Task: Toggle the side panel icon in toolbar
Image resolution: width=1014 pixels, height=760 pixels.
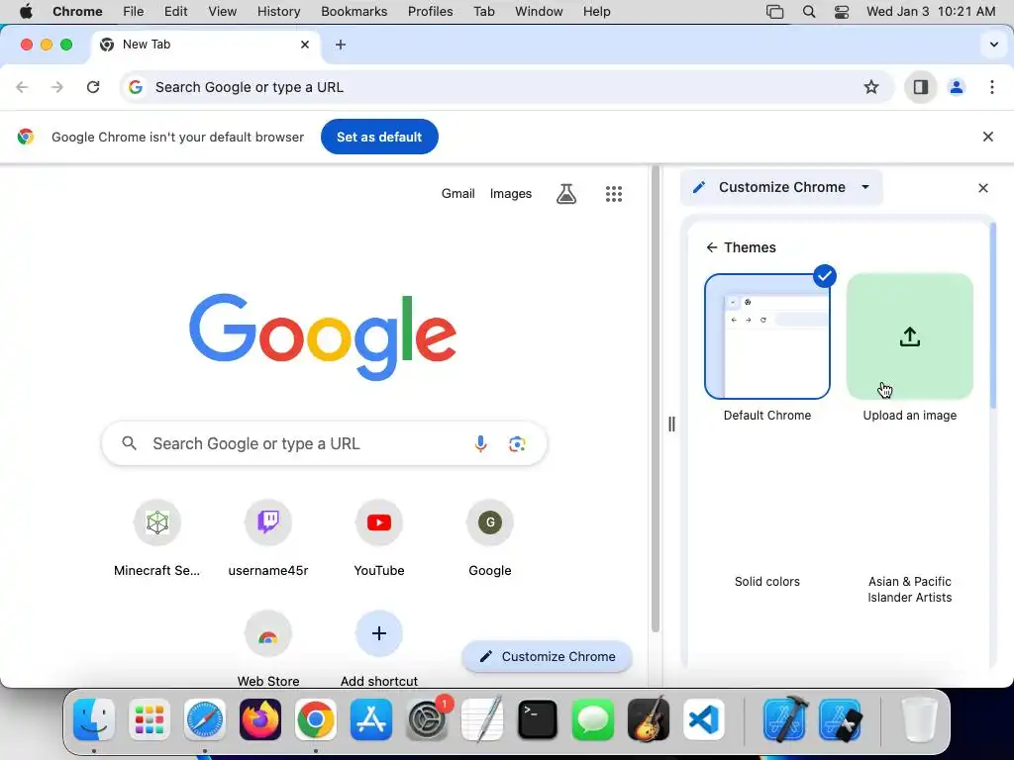Action: (920, 87)
